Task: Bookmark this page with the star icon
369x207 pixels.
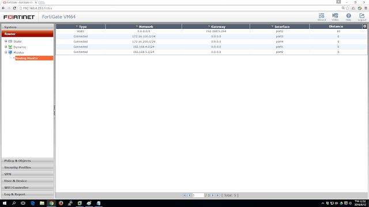Action: (x=347, y=8)
